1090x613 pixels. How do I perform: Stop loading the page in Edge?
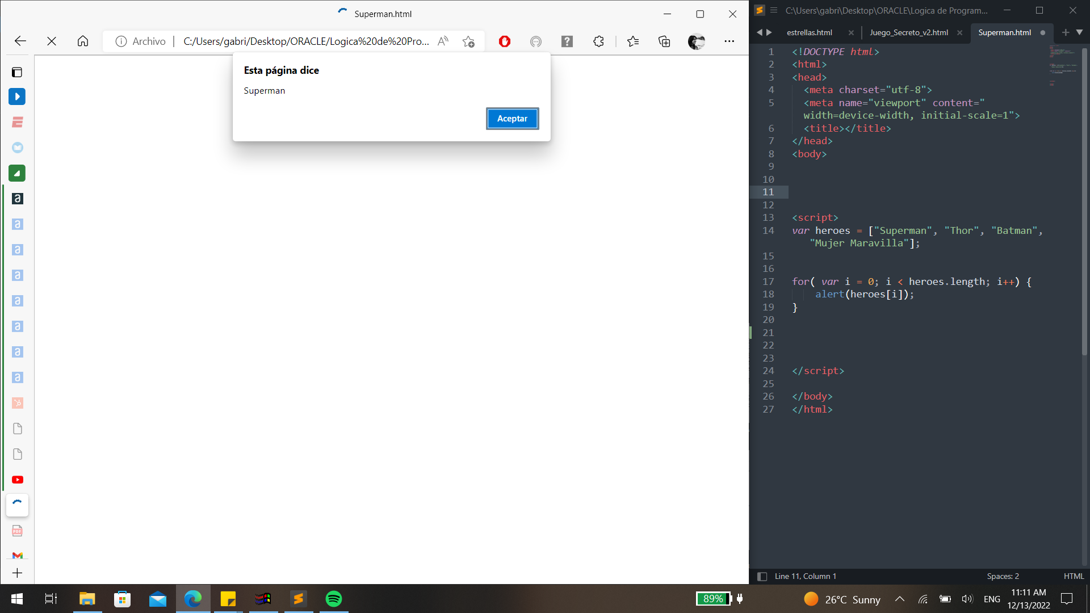click(52, 41)
